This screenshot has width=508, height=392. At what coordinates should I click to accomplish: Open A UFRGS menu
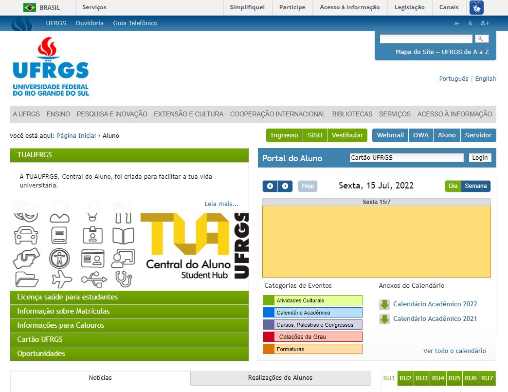click(26, 114)
